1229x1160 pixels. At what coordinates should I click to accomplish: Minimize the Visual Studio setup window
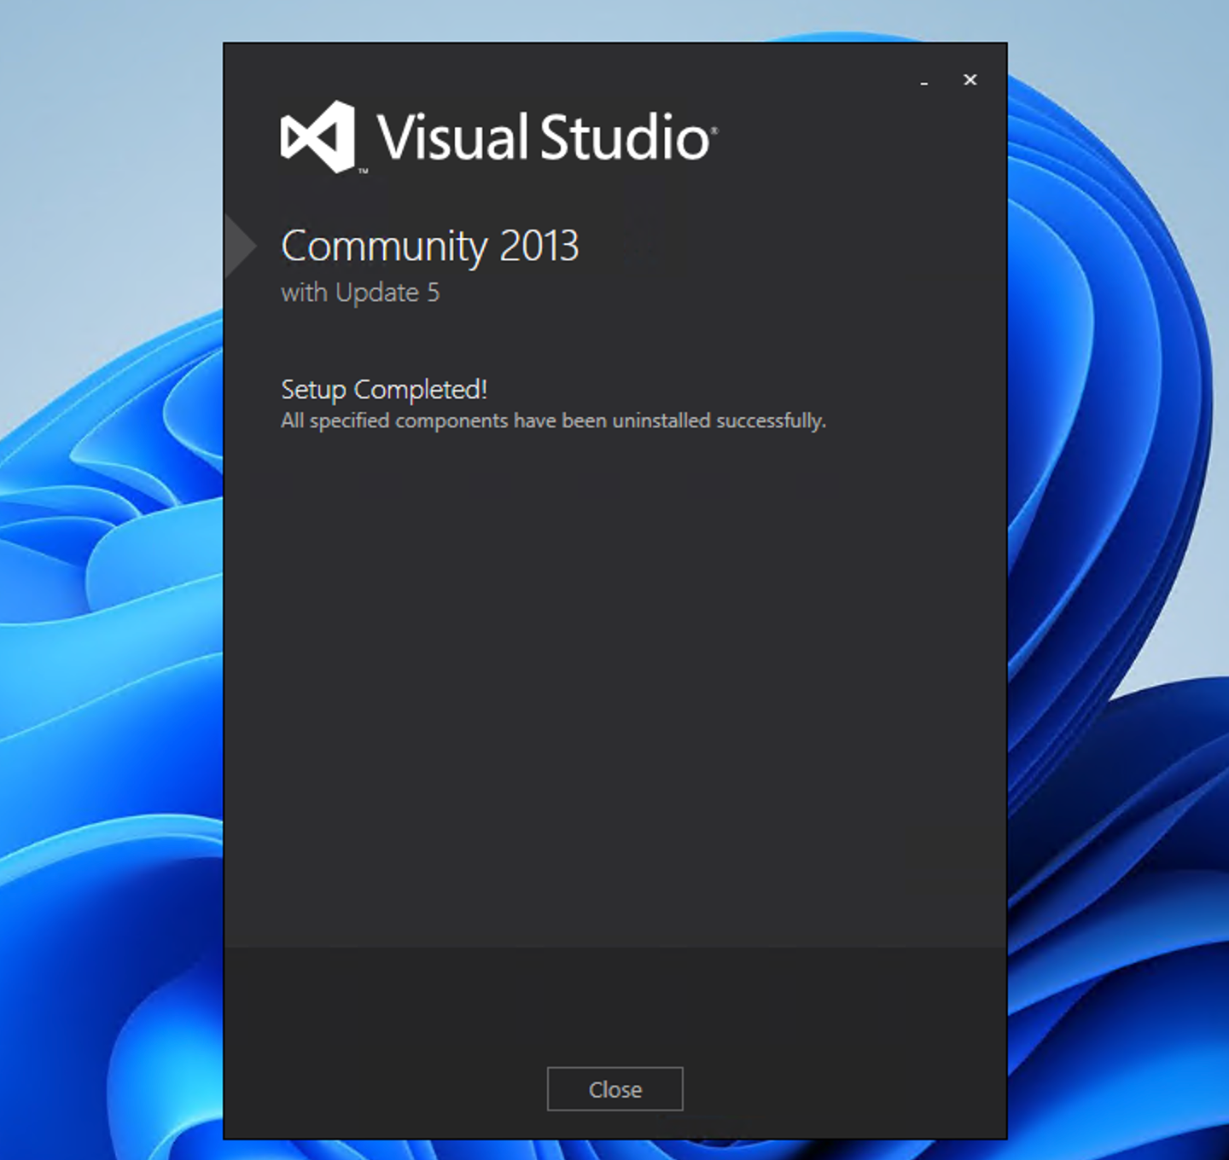tap(924, 82)
